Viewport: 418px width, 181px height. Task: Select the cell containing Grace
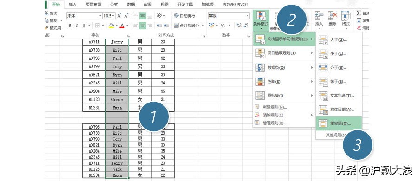(117, 99)
